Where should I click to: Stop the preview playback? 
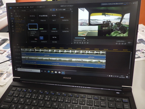tap(77, 43)
